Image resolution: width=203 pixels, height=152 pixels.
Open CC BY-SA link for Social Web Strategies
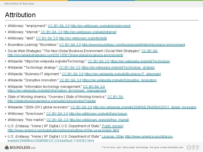[150, 51]
